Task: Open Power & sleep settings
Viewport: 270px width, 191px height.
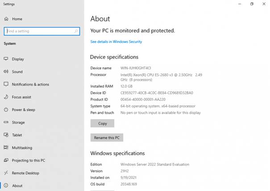Action: click(42, 110)
